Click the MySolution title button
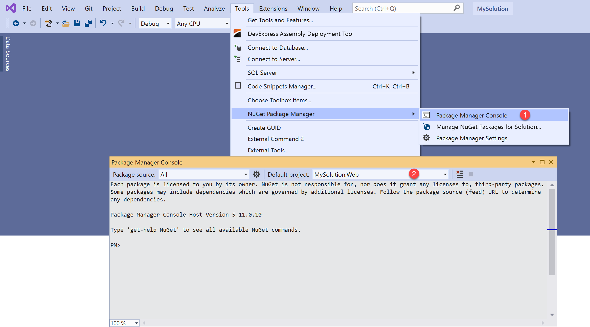 click(492, 8)
